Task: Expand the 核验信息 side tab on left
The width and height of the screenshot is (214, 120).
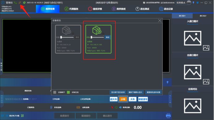Action: [x=2, y=99]
